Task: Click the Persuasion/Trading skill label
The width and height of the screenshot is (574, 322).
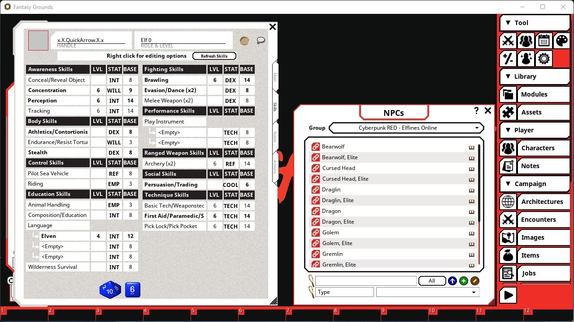Action: pyautogui.click(x=174, y=185)
